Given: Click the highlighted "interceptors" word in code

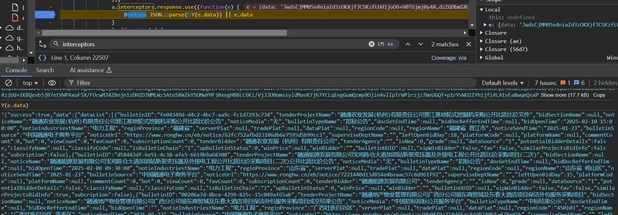Looking at the screenshot, I should pos(136,7).
